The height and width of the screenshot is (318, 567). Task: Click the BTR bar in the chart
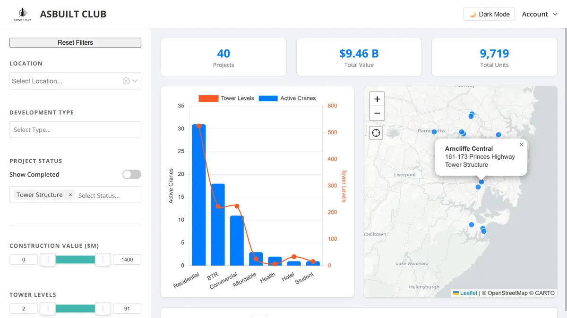pos(218,225)
